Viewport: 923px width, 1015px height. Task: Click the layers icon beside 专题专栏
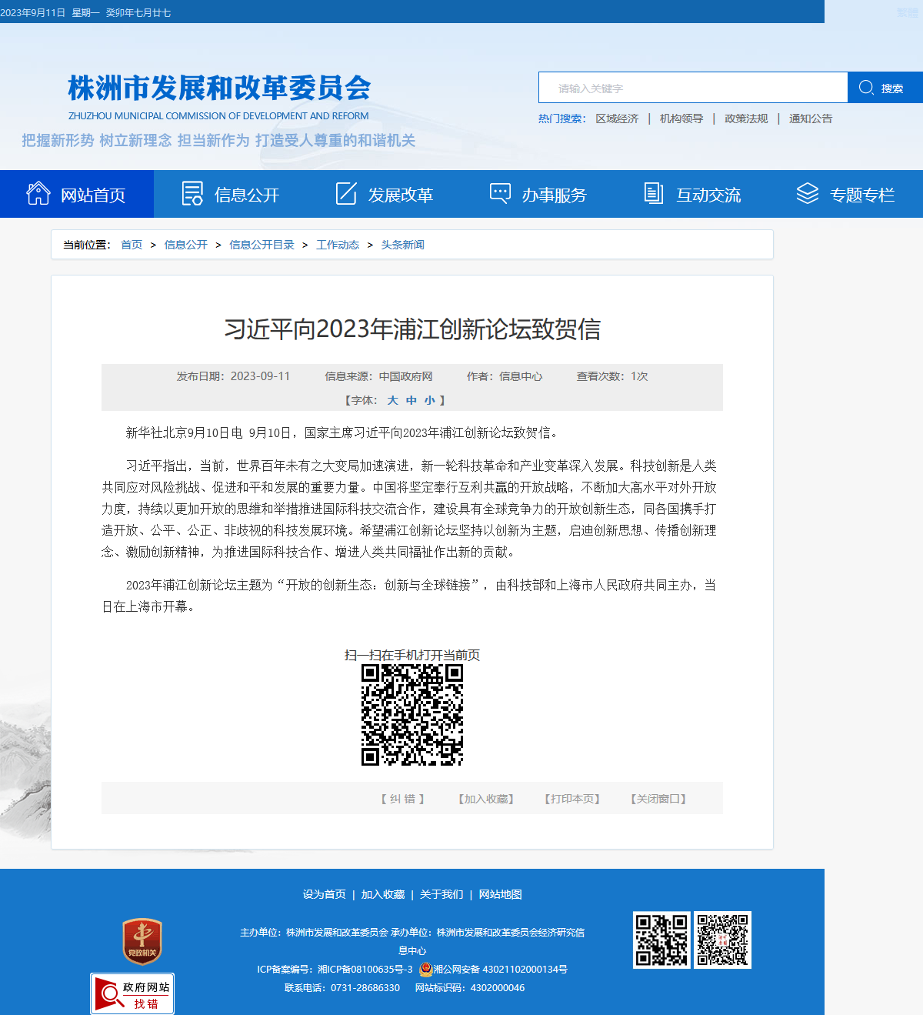[x=808, y=193]
